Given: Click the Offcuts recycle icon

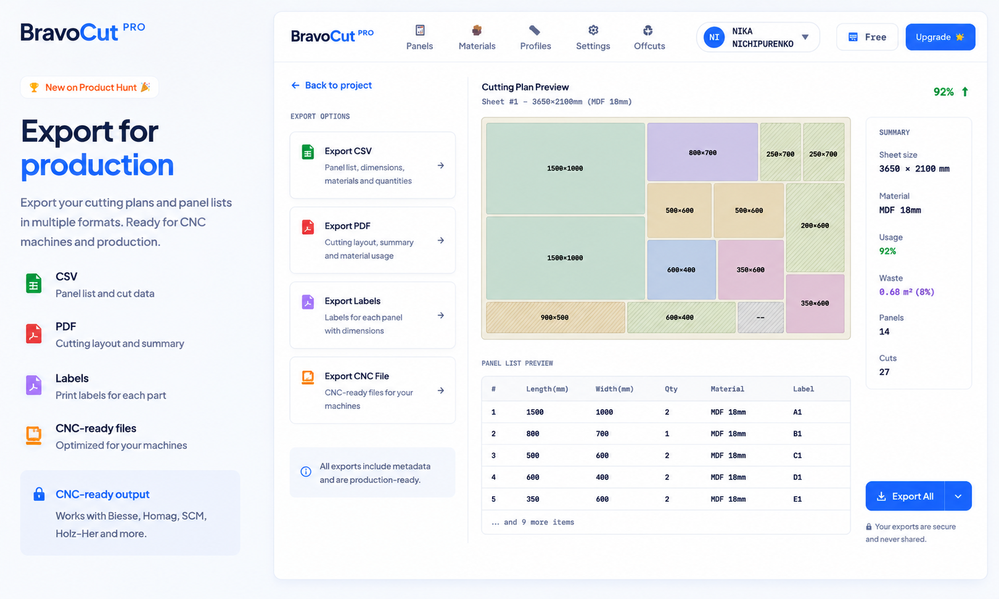Looking at the screenshot, I should click(x=648, y=30).
